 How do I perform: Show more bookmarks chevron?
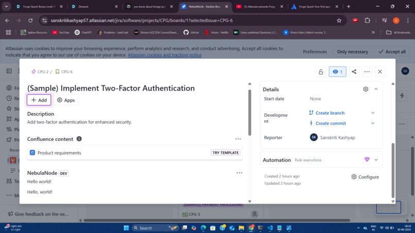point(373,32)
